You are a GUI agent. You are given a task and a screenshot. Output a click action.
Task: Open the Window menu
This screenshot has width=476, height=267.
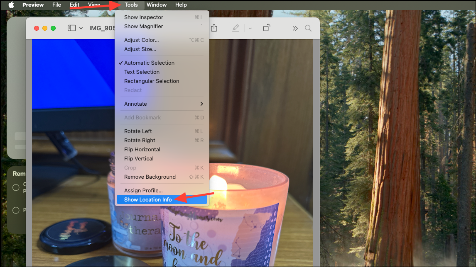click(x=156, y=5)
